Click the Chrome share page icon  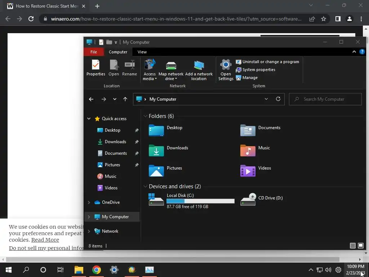click(x=312, y=19)
